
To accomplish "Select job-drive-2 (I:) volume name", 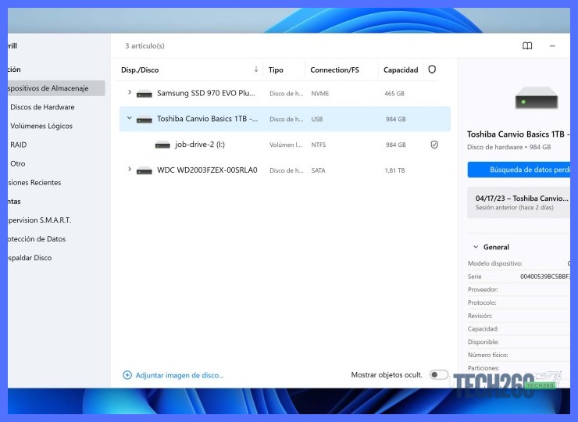I will coord(200,145).
